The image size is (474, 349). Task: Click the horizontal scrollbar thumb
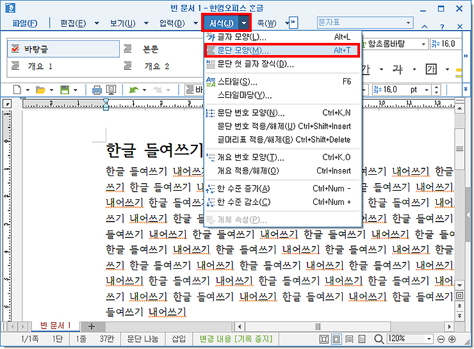(x=318, y=327)
